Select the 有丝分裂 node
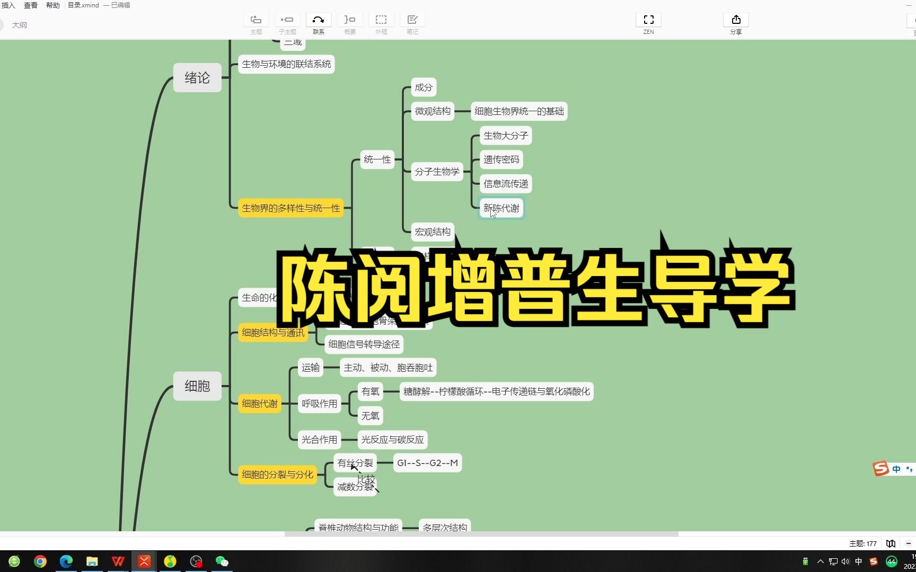The width and height of the screenshot is (916, 572). pos(355,463)
